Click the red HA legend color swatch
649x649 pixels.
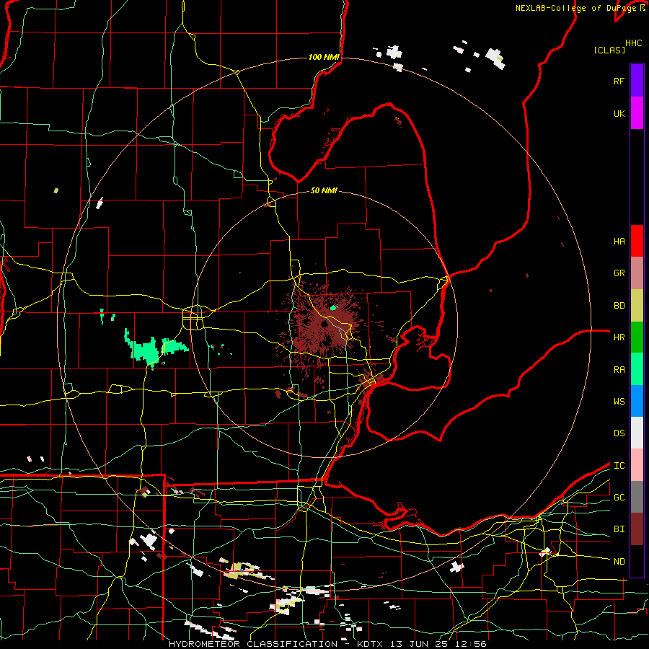(x=637, y=241)
